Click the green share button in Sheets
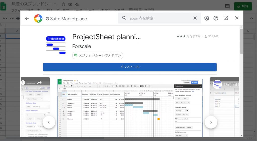Viewport: 257px width, 141px height. point(243,6)
